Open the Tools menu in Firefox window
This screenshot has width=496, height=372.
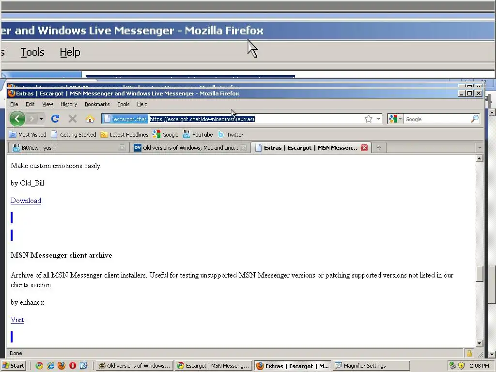tap(124, 104)
